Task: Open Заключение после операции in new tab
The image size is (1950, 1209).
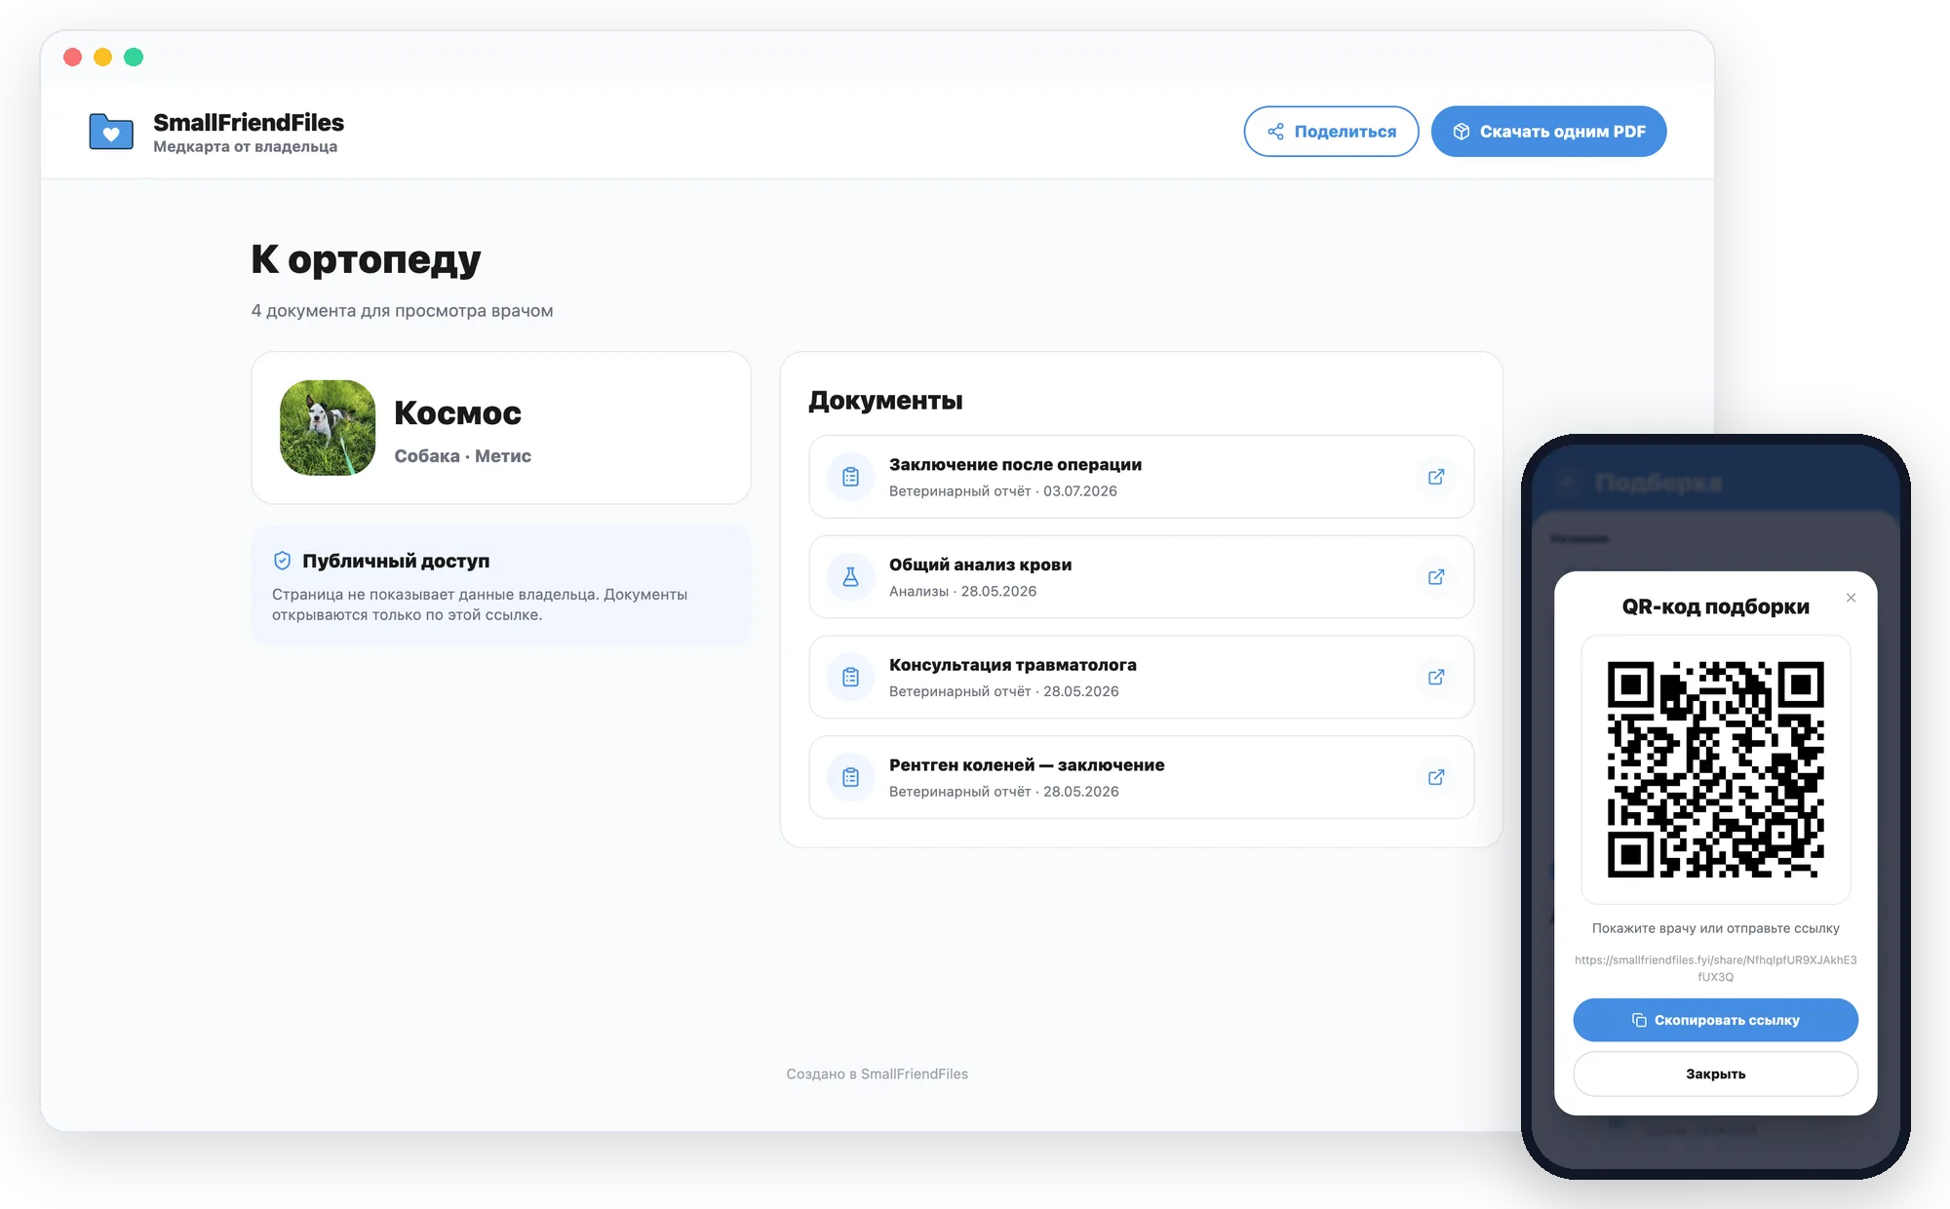Action: [1436, 477]
